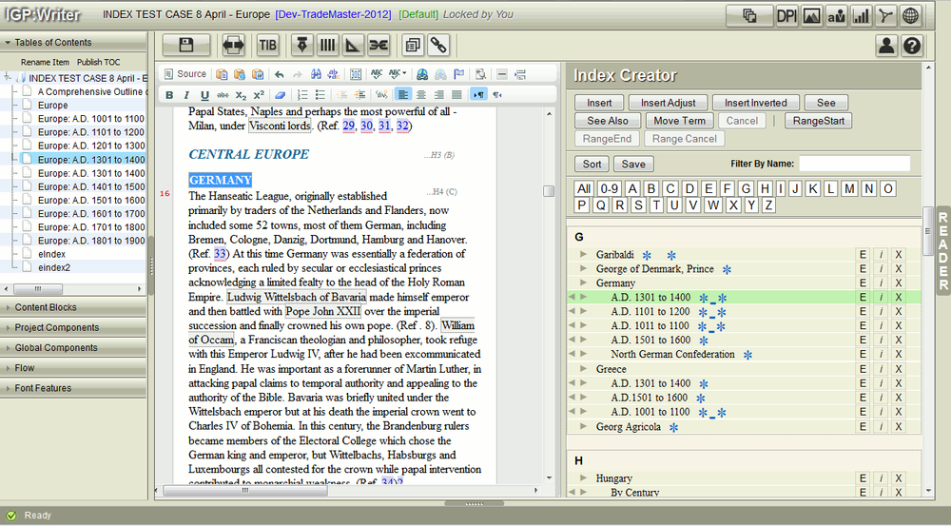Screen dimensions: 951x526
Task: Save the document using the floppy disk icon
Action: tap(186, 45)
